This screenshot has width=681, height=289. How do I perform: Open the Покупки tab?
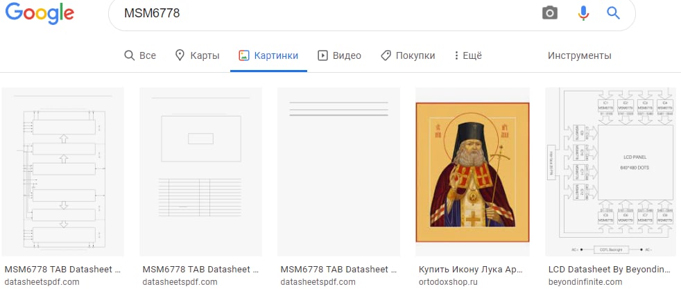(x=408, y=55)
